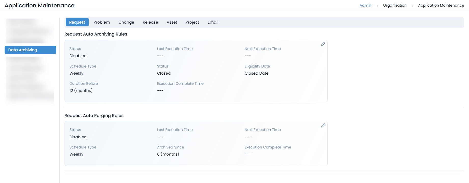This screenshot has width=469, height=183.
Task: Switch to the Asset tab
Action: point(172,22)
